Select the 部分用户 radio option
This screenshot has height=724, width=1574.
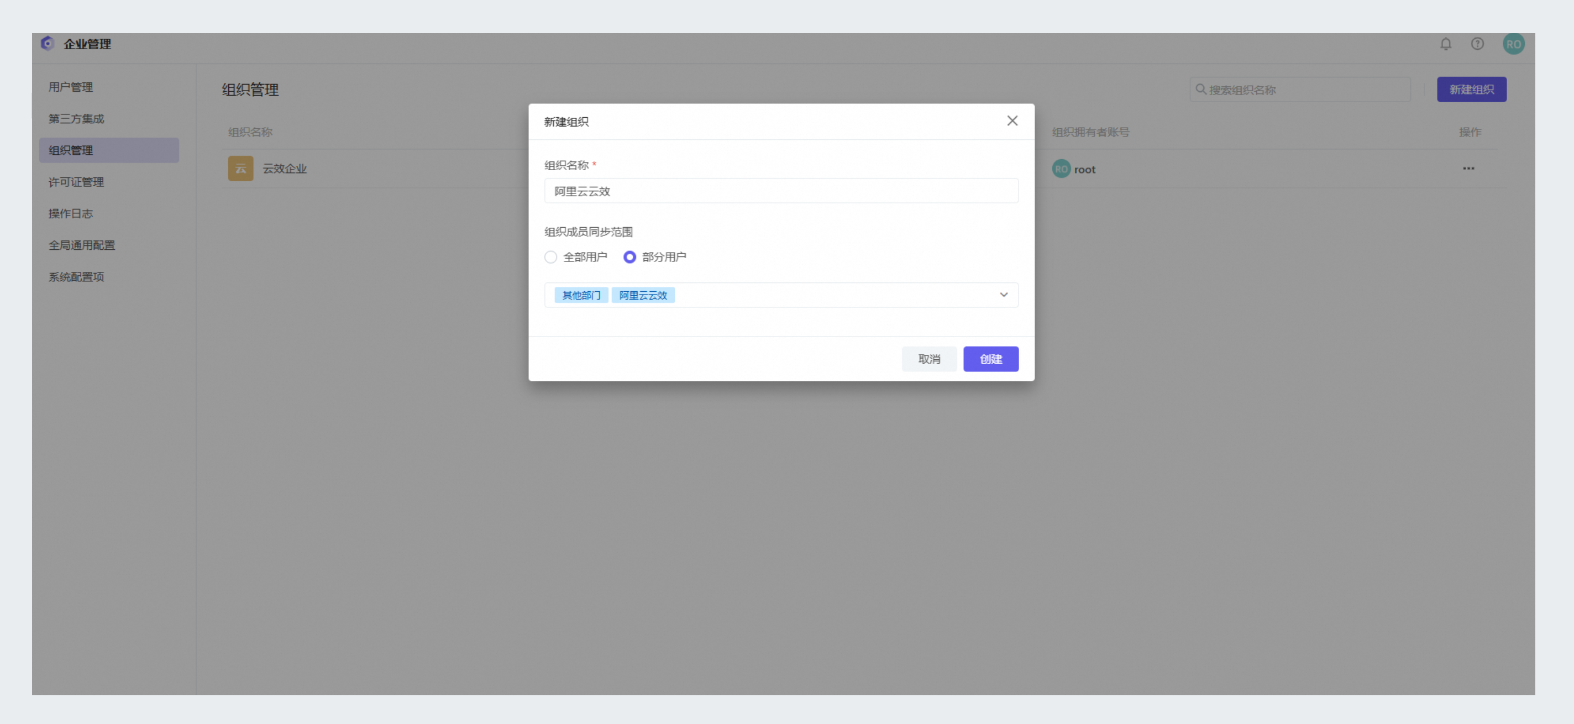point(629,257)
